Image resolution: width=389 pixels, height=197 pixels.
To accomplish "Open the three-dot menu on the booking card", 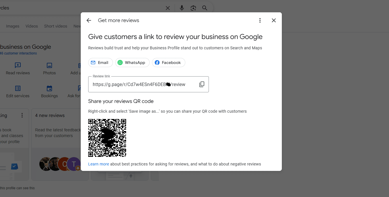I will click(x=22, y=115).
